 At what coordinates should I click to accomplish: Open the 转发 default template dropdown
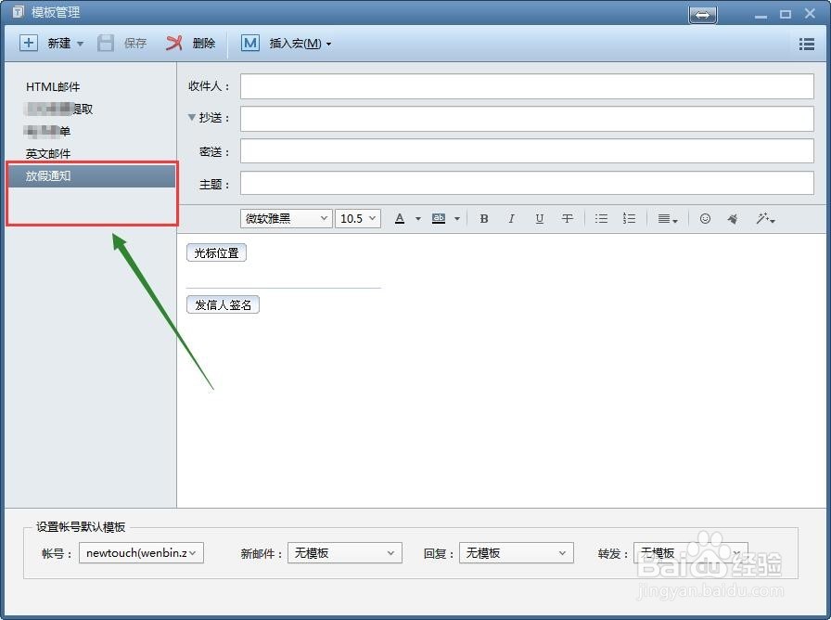point(691,552)
